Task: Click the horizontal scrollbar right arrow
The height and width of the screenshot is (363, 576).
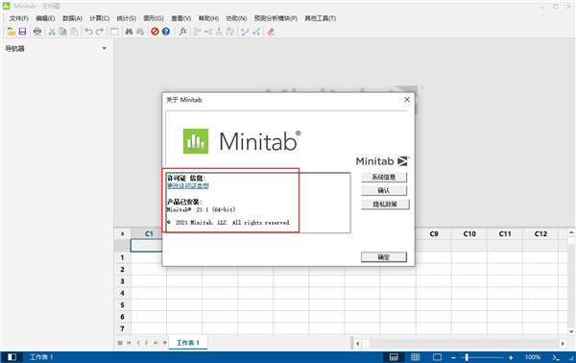Action: click(563, 344)
